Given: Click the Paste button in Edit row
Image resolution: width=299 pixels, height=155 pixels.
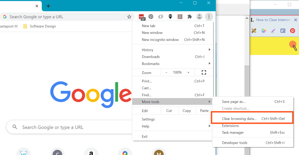Looking at the screenshot, I should [x=204, y=111].
